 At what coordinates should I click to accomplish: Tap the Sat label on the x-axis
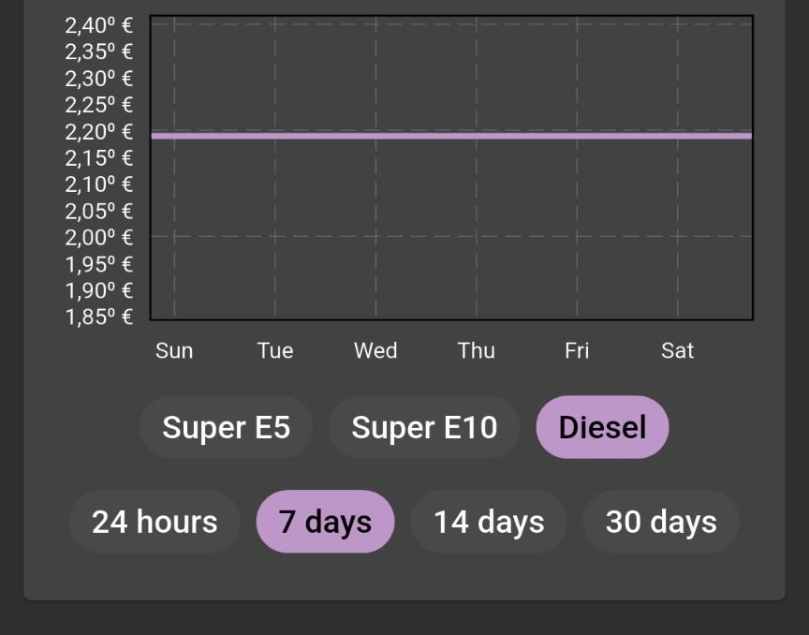(677, 351)
